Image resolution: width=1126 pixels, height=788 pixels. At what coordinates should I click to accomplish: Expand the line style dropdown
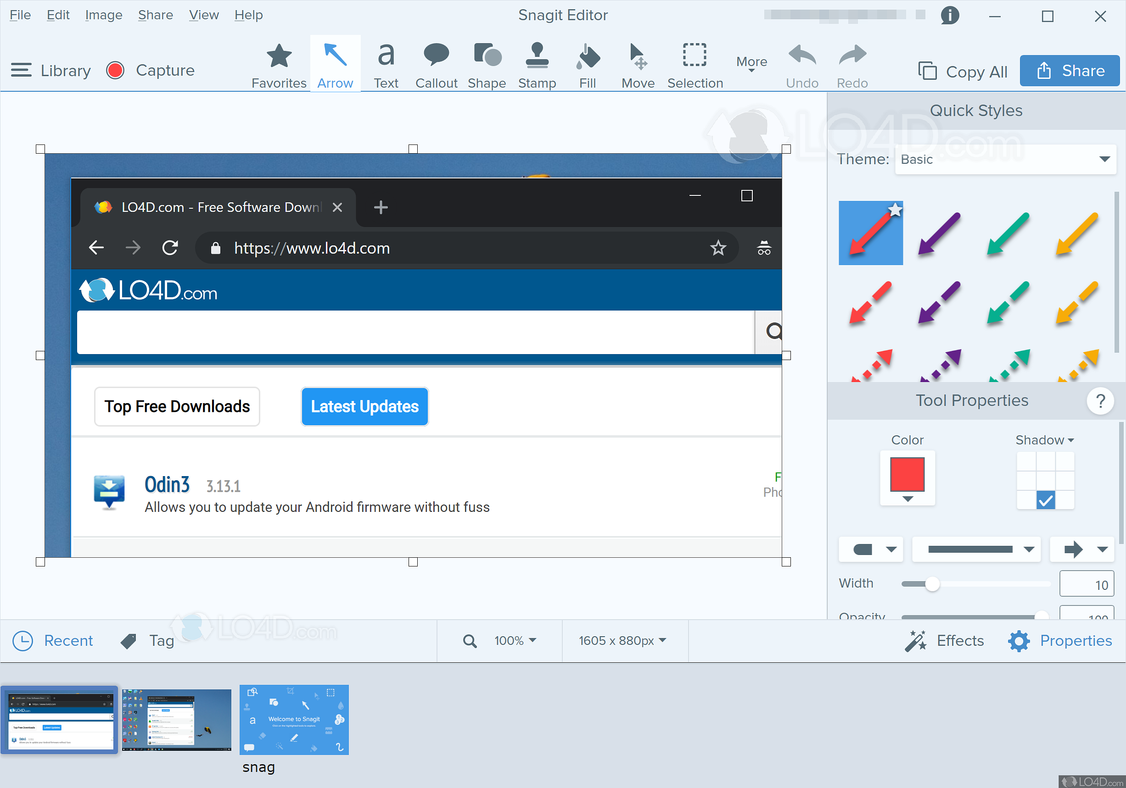[1033, 548]
